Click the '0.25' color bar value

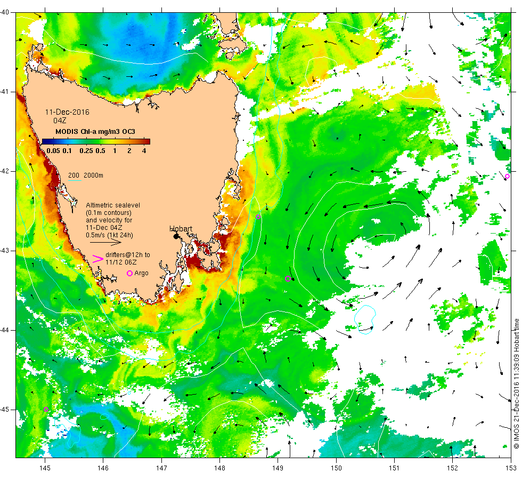coord(86,150)
